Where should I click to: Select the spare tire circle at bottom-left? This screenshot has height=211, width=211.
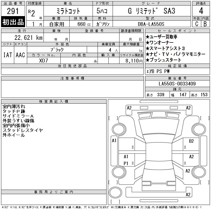115,192
